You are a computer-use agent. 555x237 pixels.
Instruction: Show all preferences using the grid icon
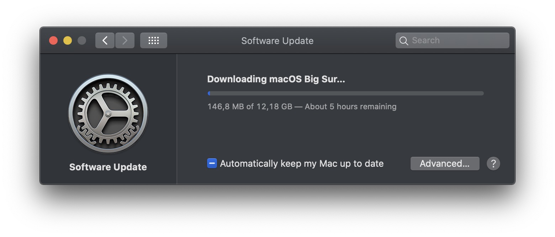tap(153, 40)
